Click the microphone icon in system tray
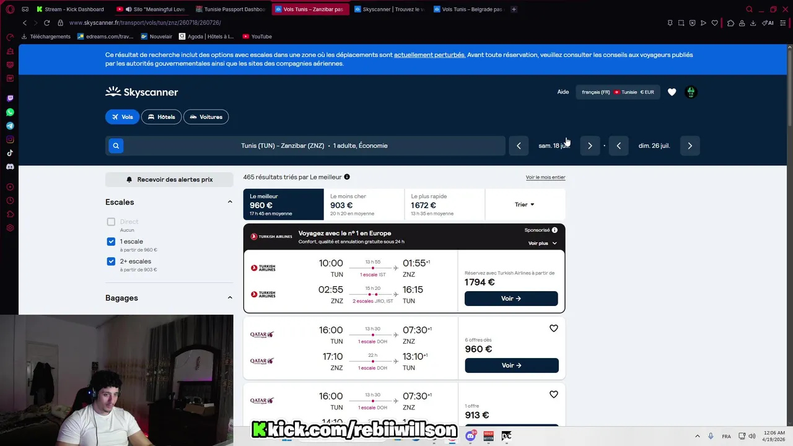The height and width of the screenshot is (446, 793). coord(711,436)
